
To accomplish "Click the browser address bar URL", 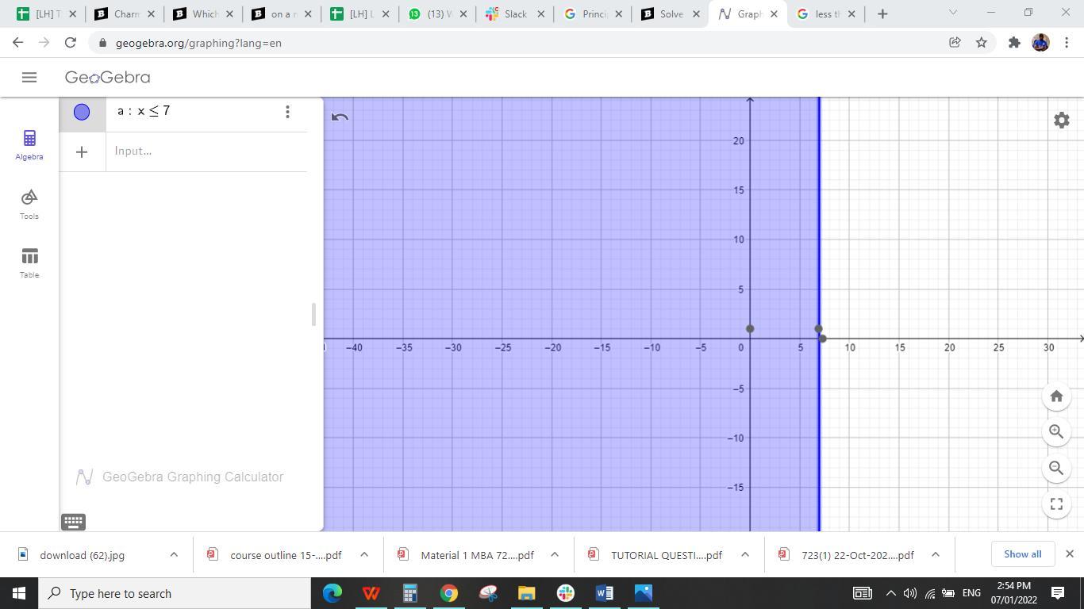I will point(198,43).
